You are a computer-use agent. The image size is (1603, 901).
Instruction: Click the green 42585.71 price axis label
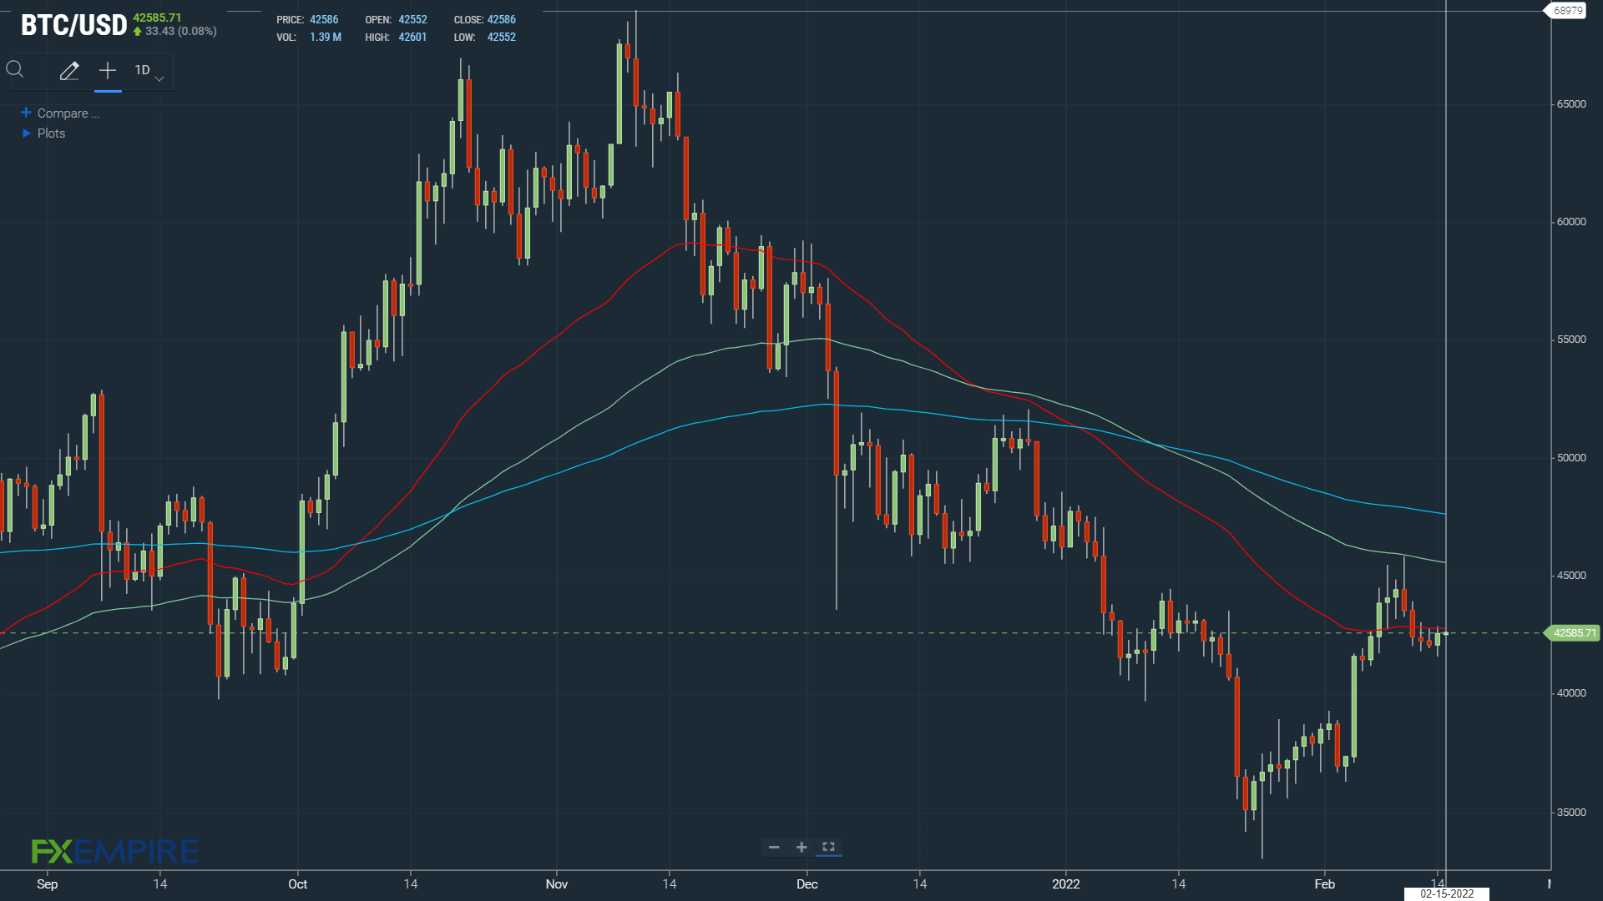click(x=1573, y=633)
